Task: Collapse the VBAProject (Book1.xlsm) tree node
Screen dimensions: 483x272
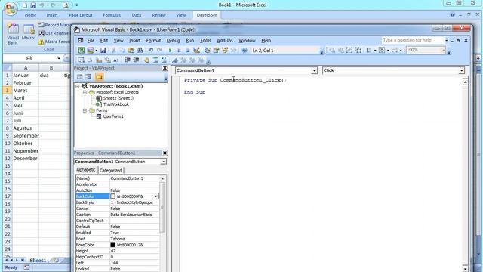Action: point(78,86)
